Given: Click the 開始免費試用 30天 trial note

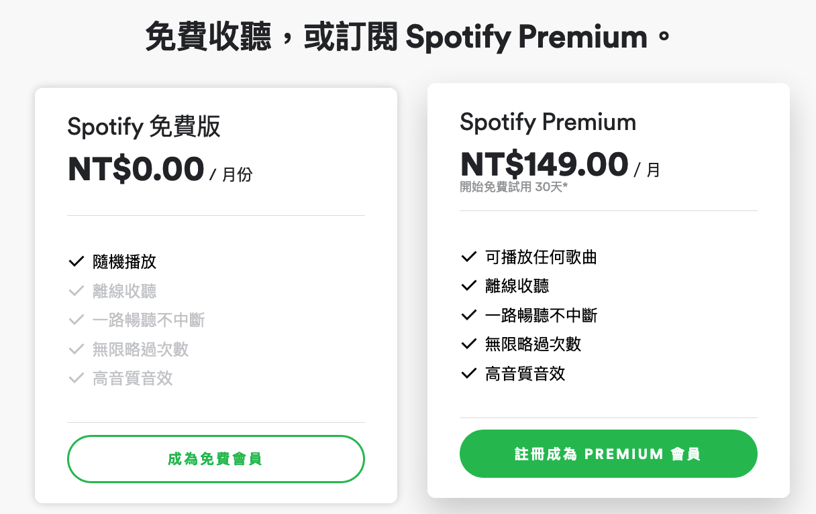Looking at the screenshot, I should tap(514, 187).
